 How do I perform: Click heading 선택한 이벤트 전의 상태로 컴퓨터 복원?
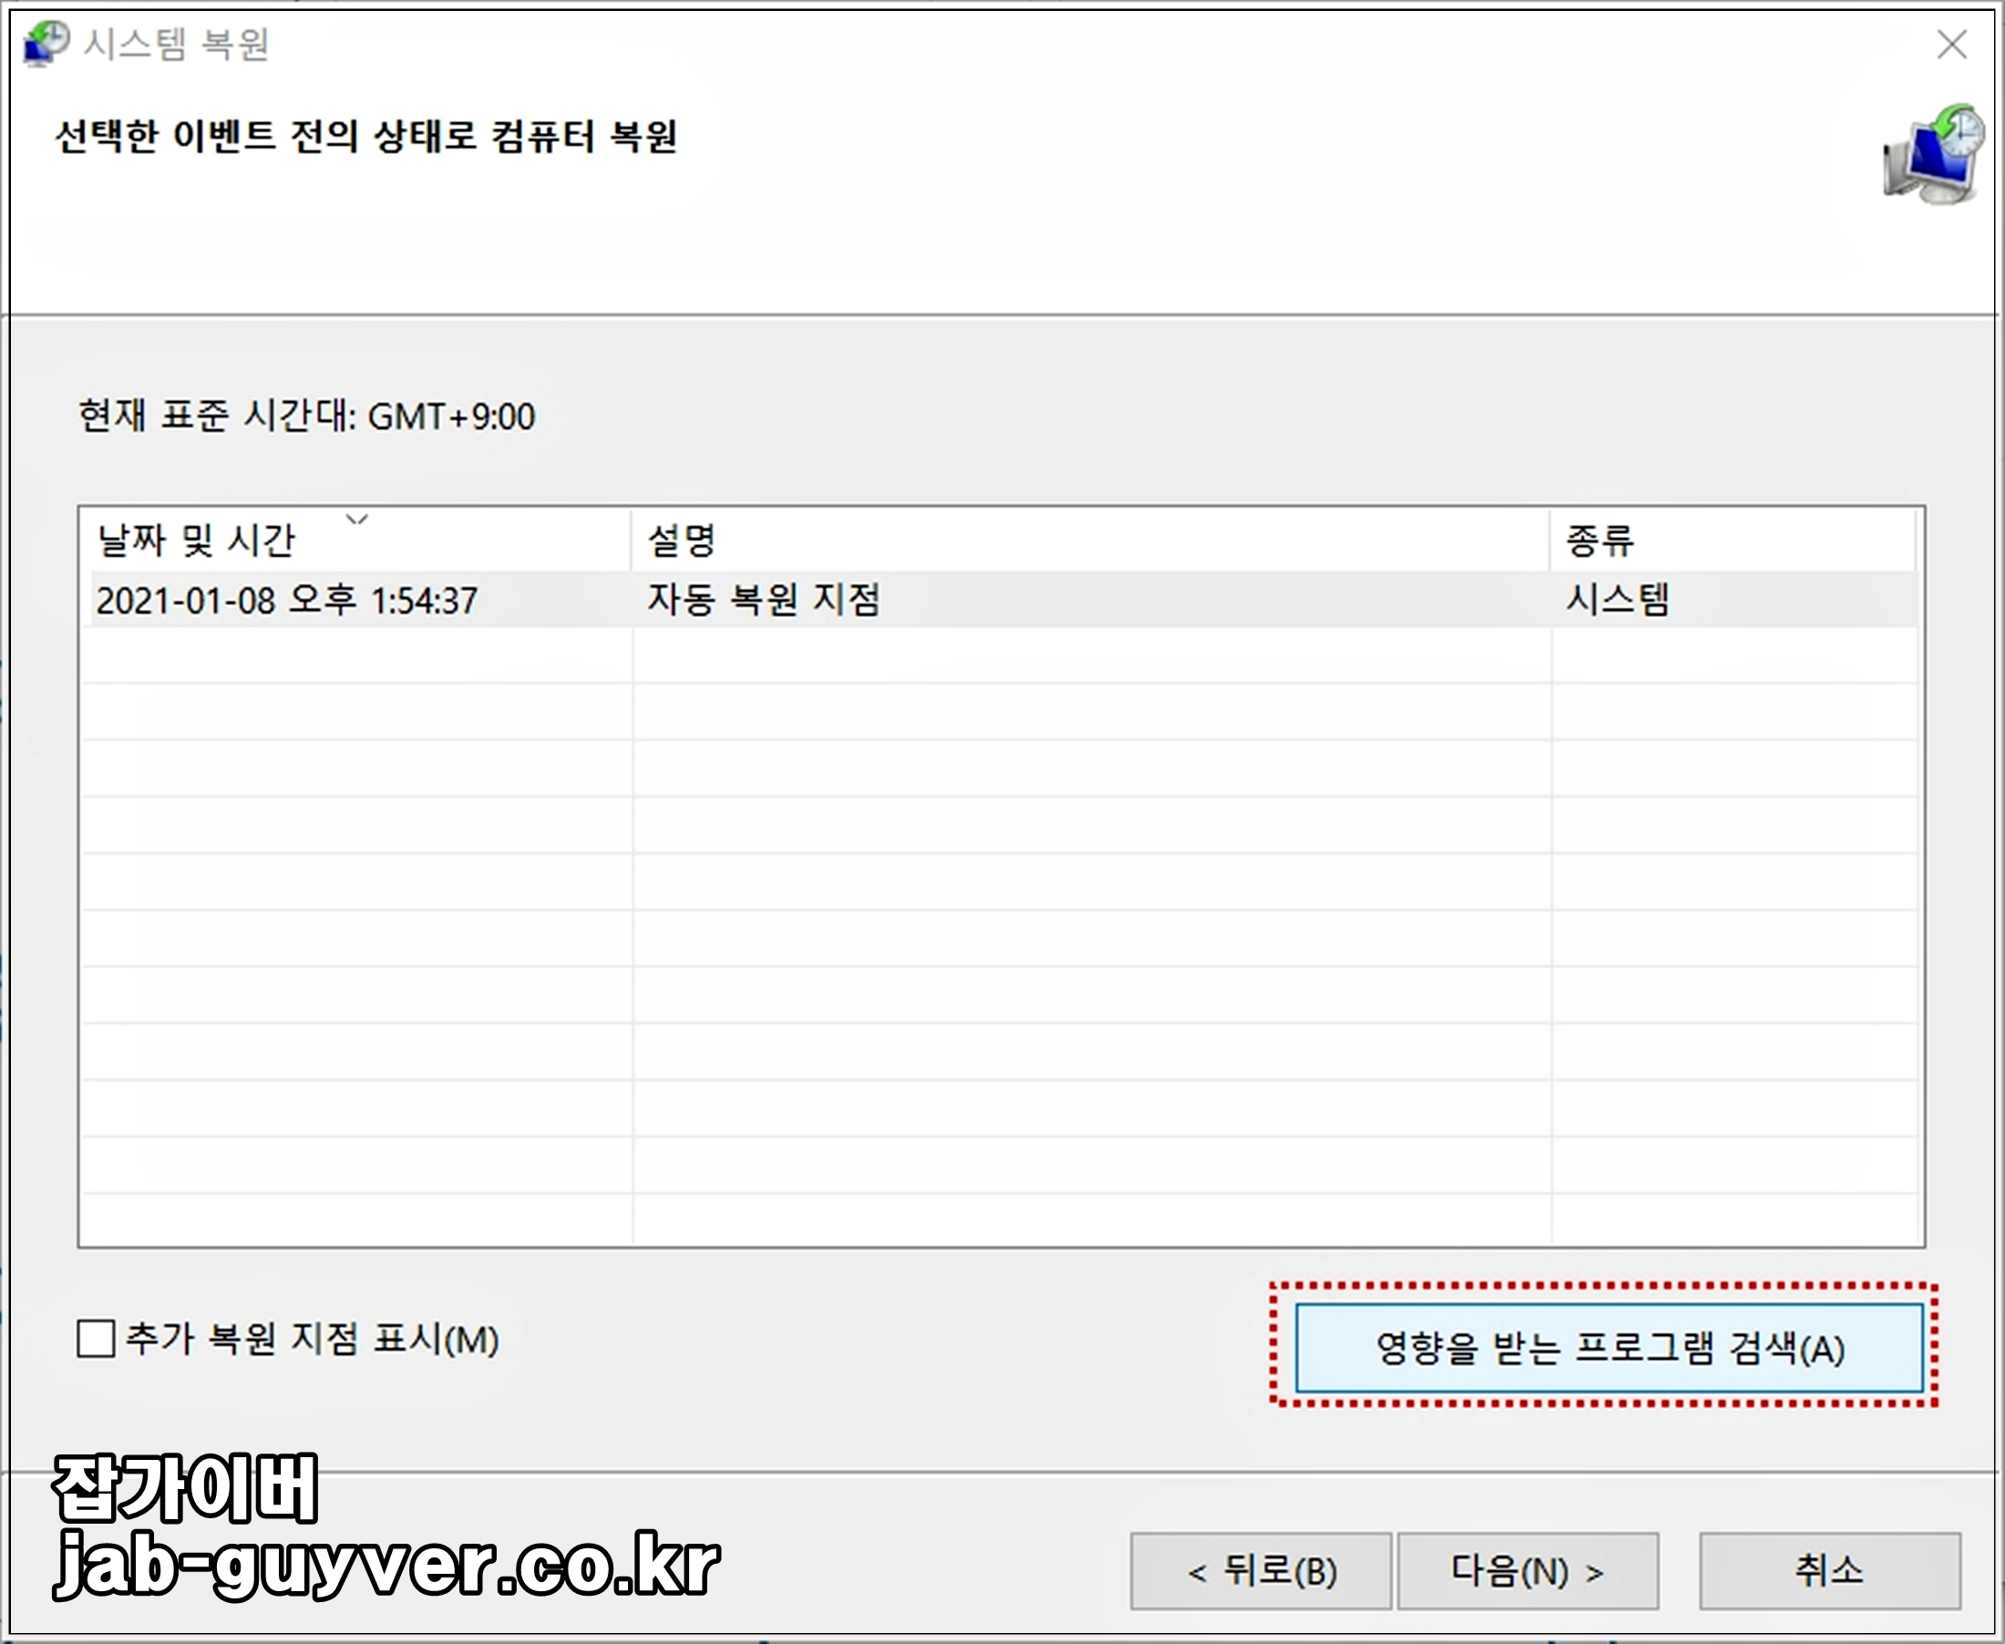(365, 138)
